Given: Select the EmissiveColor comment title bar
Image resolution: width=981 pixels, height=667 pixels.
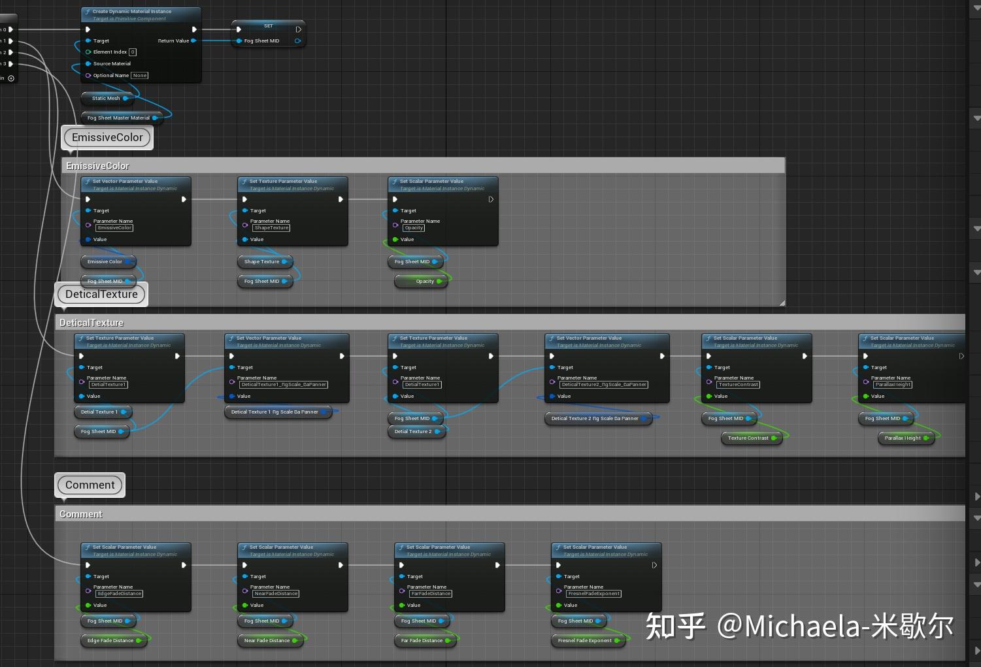Looking at the screenshot, I should tap(98, 165).
